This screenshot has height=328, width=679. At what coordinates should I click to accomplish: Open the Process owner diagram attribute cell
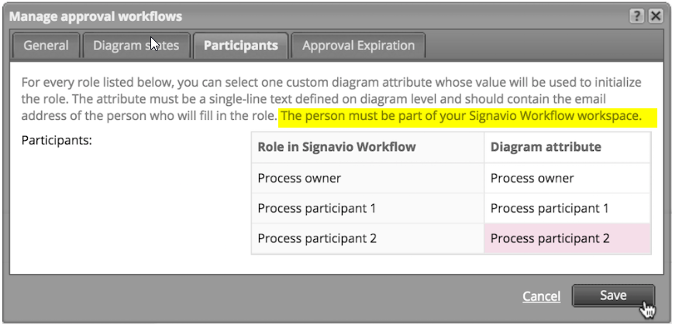point(567,178)
